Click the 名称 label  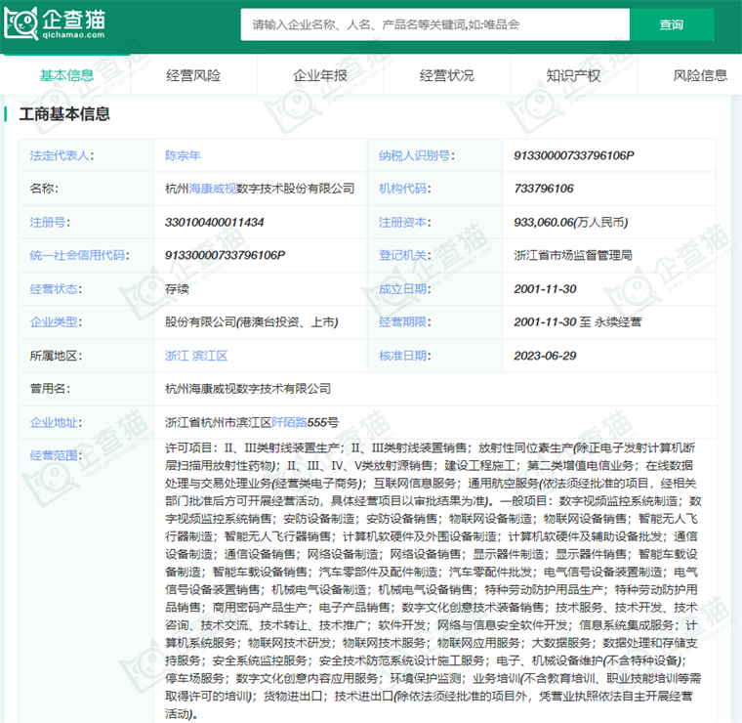42,189
